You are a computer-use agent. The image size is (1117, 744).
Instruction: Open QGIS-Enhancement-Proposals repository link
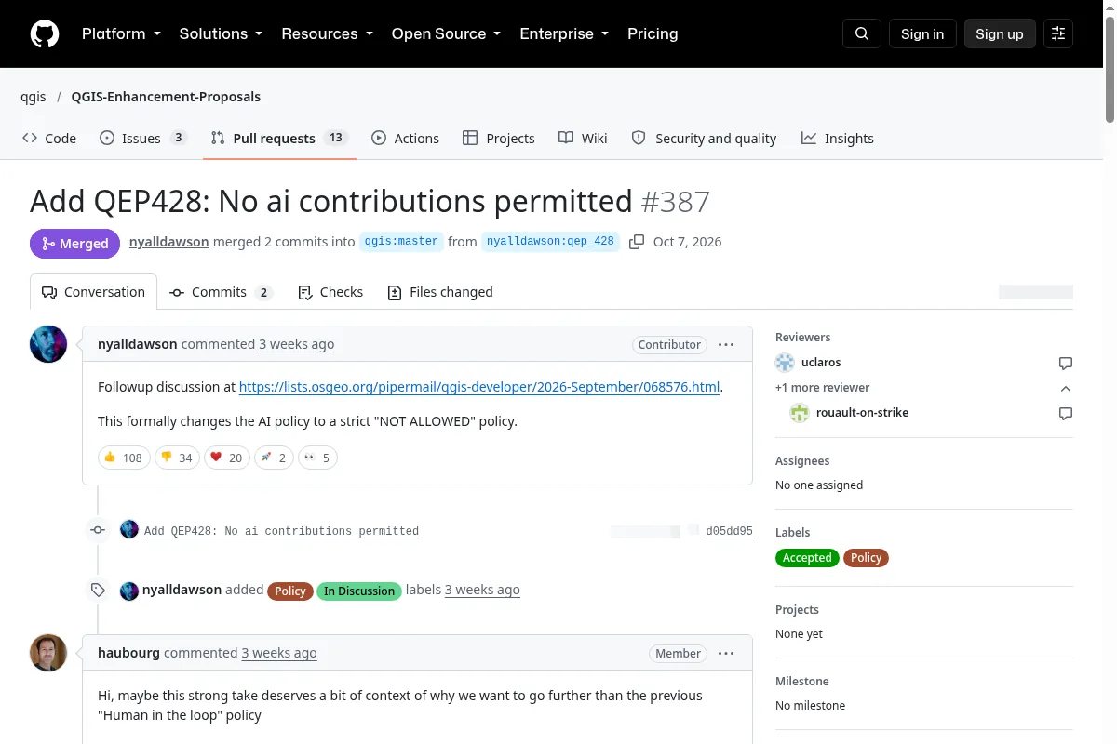pos(166,97)
